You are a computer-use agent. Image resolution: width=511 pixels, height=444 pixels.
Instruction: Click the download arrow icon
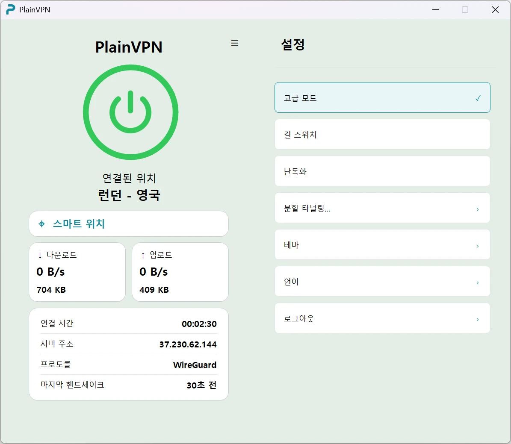pyautogui.click(x=40, y=256)
